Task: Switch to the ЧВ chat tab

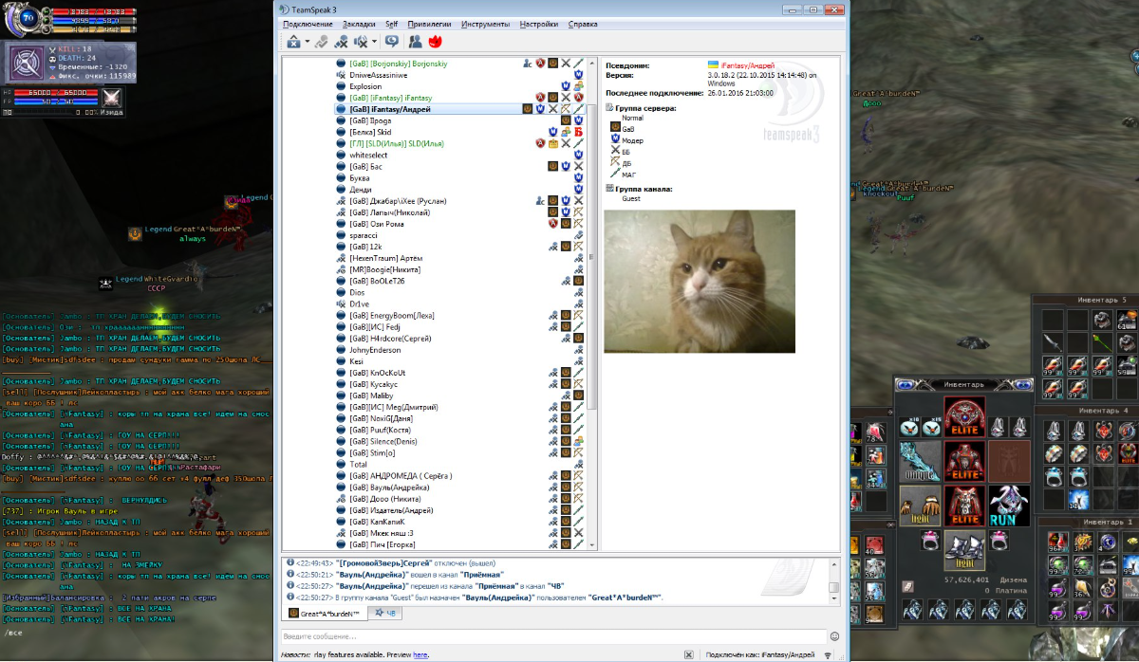Action: pyautogui.click(x=385, y=614)
